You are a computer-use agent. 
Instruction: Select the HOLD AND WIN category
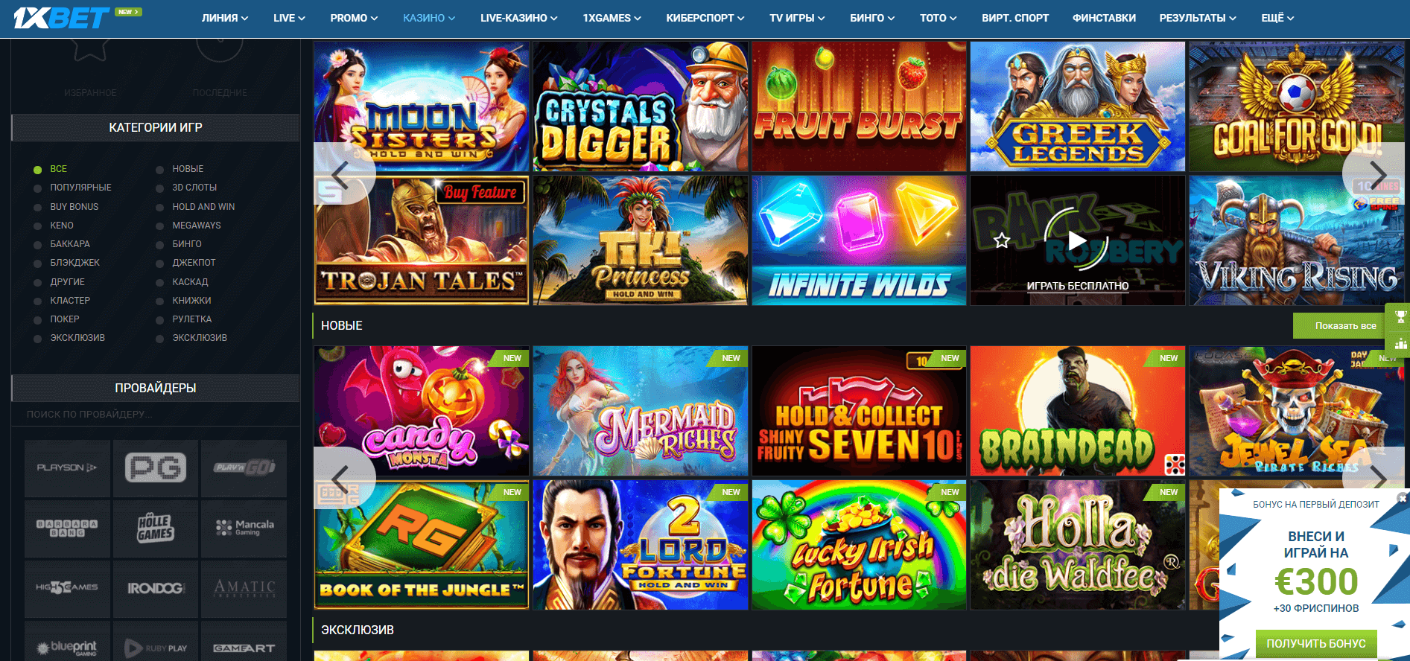[x=203, y=207]
